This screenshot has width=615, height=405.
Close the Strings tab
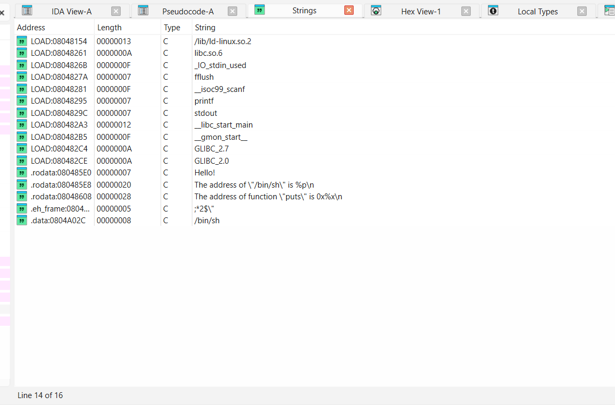(x=349, y=10)
